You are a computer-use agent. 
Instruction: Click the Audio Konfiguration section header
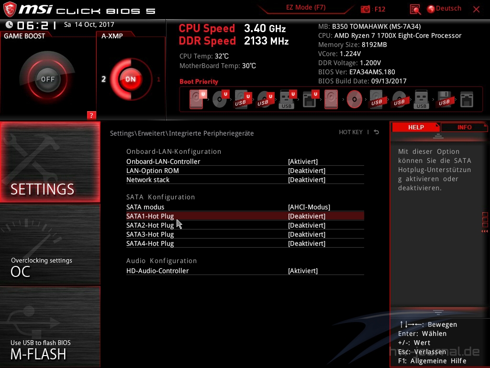pyautogui.click(x=162, y=261)
